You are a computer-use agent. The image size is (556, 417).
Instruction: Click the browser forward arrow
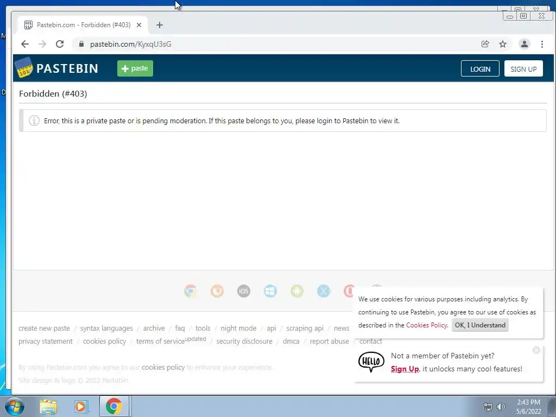coord(42,44)
